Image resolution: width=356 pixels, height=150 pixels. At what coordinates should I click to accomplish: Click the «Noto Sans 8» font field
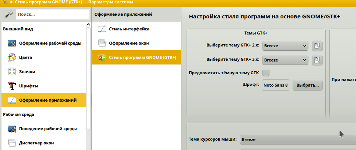click(276, 85)
